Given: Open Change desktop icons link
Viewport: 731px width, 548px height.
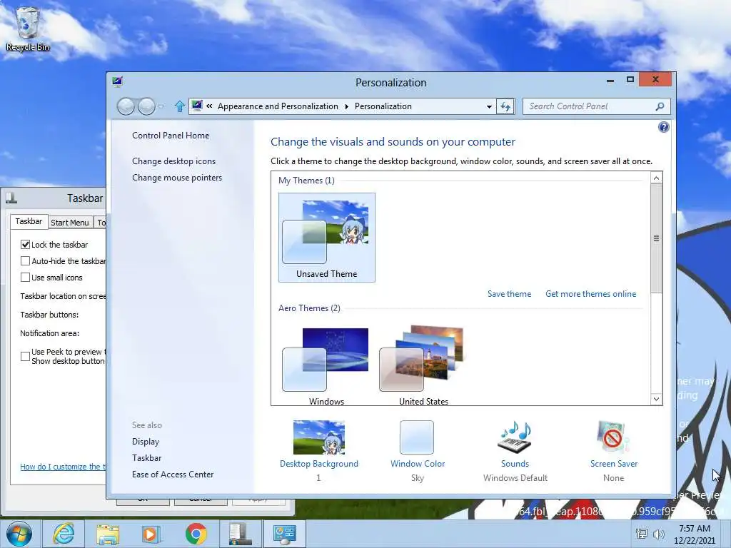Looking at the screenshot, I should 174,161.
